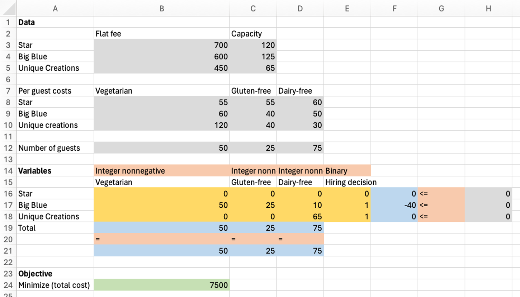This screenshot has height=297, width=520.
Task: Select Big Blue's hiring decision cell
Action: (347, 205)
